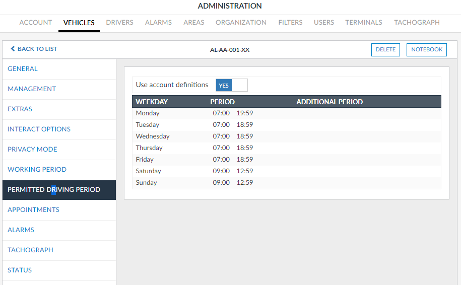Viewport: 461px width, 285px height.
Task: Open Privacy Mode settings
Action: point(32,150)
